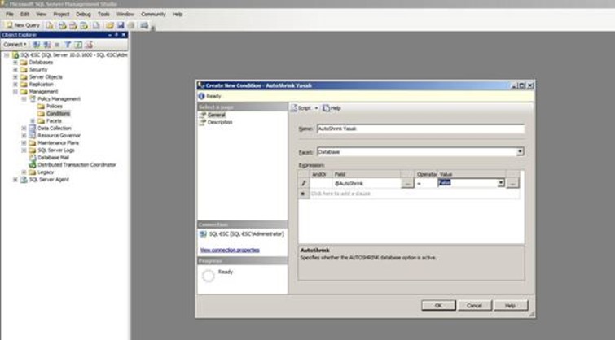Expand the SQL Server Agent node

click(15, 180)
